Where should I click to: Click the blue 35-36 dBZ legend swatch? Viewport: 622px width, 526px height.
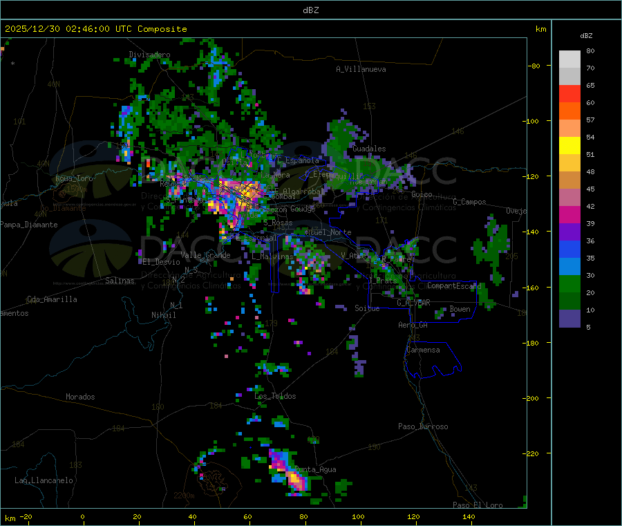click(569, 249)
